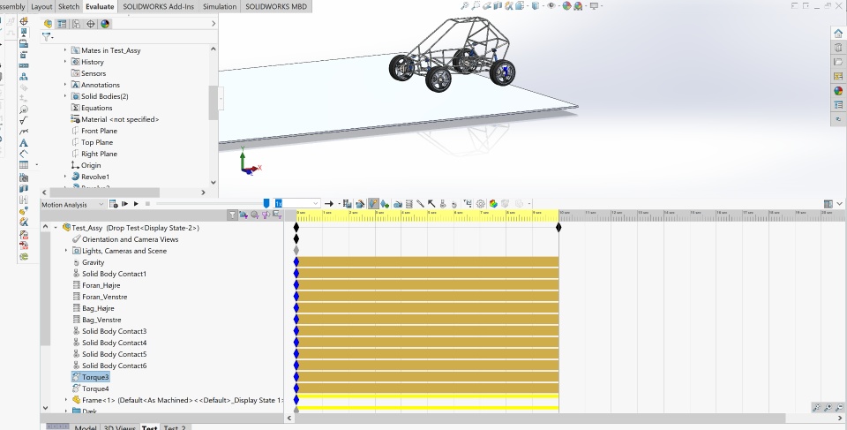The width and height of the screenshot is (847, 430).
Task: Select Torque4 in motion tree
Action: point(95,389)
